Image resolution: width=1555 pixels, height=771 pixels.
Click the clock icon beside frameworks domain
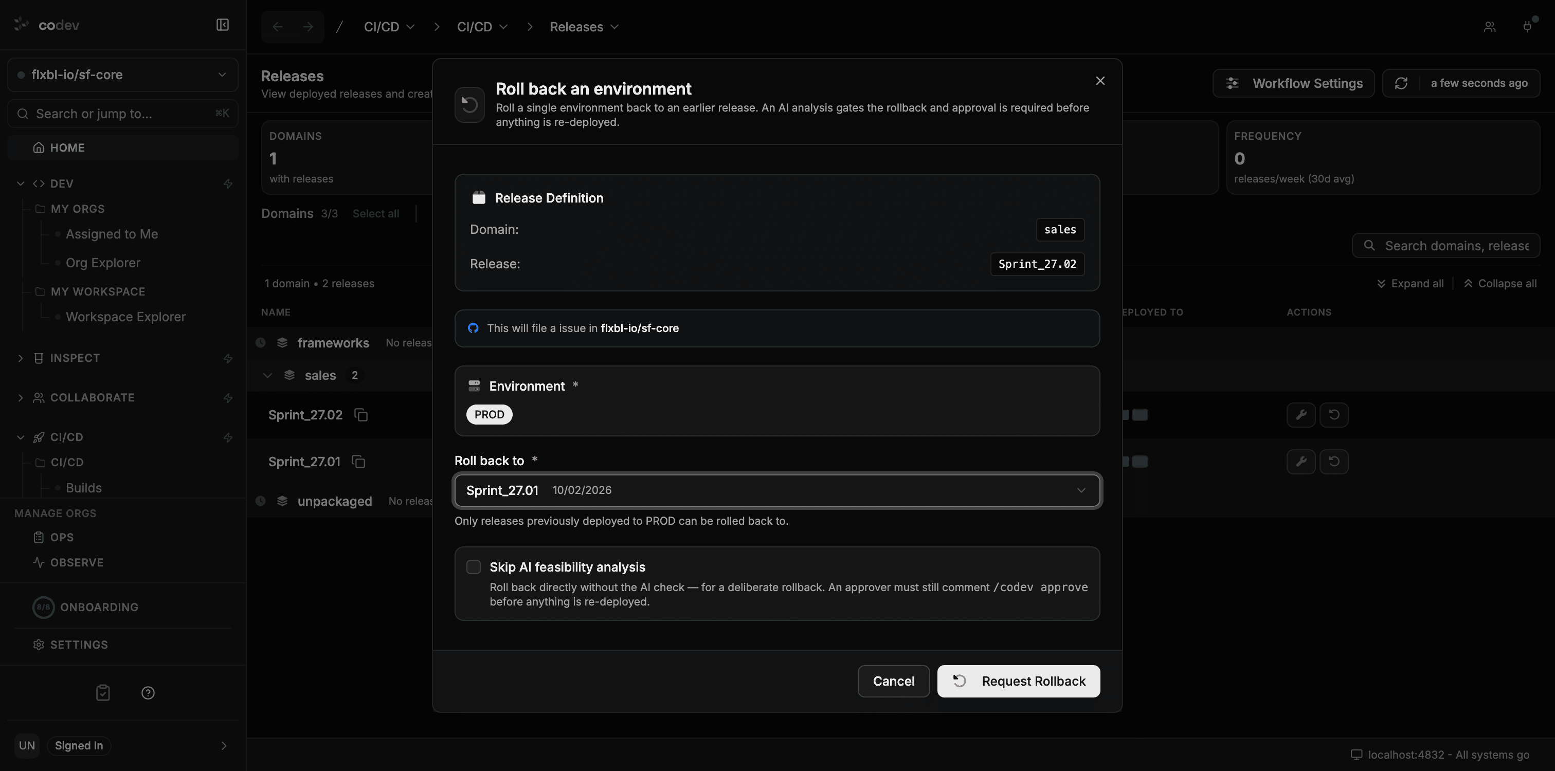point(260,343)
